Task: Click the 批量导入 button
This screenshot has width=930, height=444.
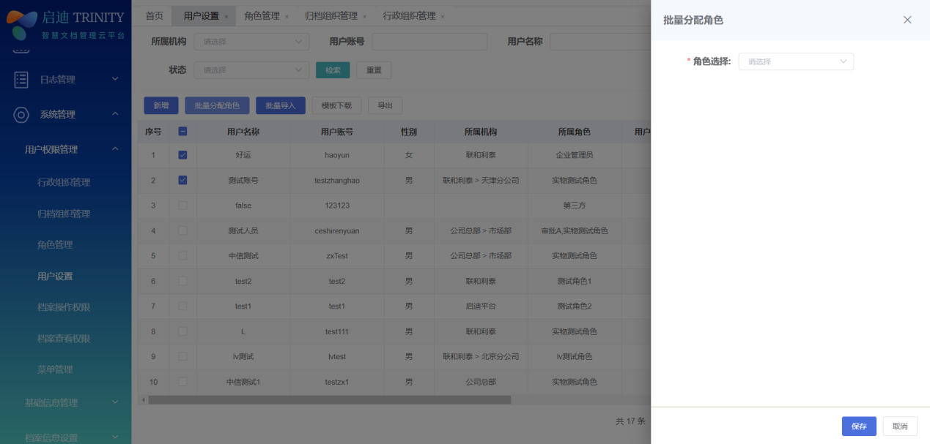Action: point(281,105)
